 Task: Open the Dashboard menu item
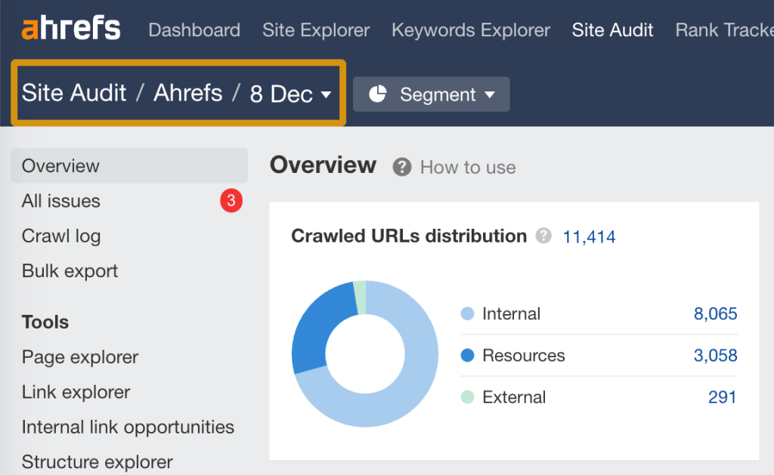(194, 30)
